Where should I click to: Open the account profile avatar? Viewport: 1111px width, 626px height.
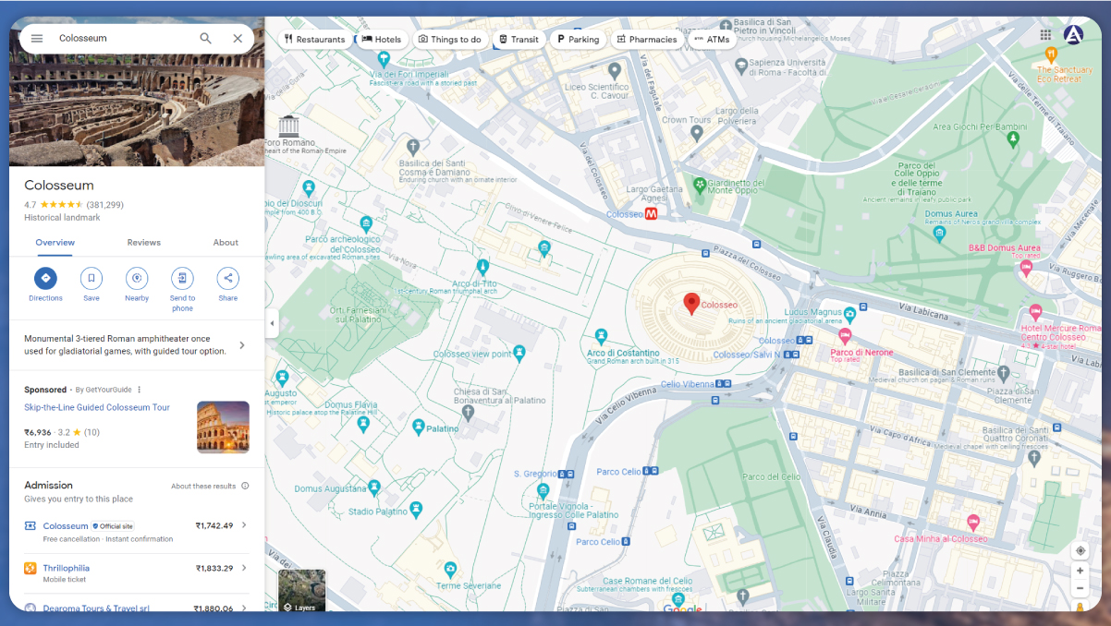click(1073, 35)
